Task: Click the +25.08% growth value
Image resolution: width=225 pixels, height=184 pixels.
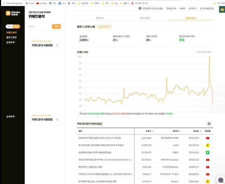Action: coord(169,114)
